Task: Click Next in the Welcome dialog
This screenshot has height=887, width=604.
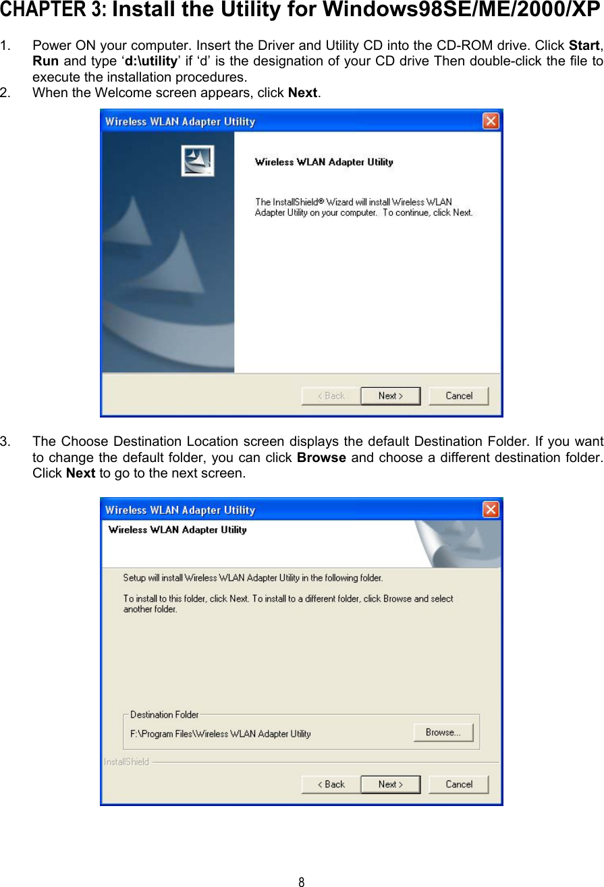Action: pyautogui.click(x=390, y=396)
